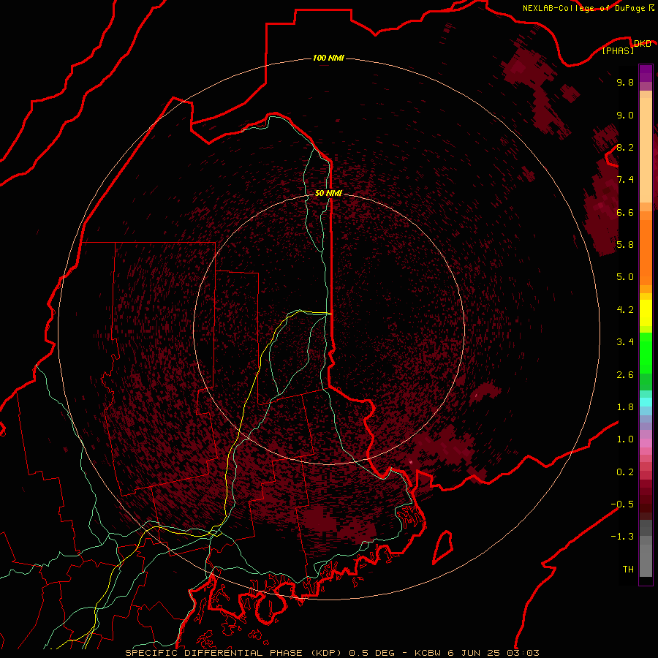Click the 5.8 legend value

625,245
